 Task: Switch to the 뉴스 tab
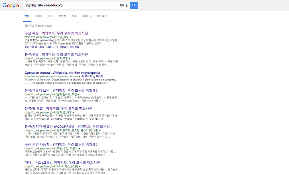click(x=51, y=16)
